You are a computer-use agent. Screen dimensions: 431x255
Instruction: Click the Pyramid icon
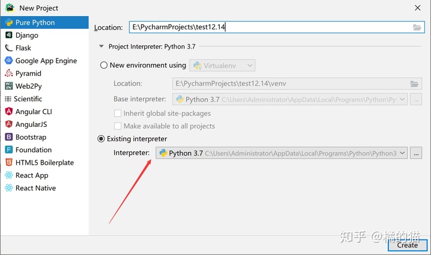point(9,73)
